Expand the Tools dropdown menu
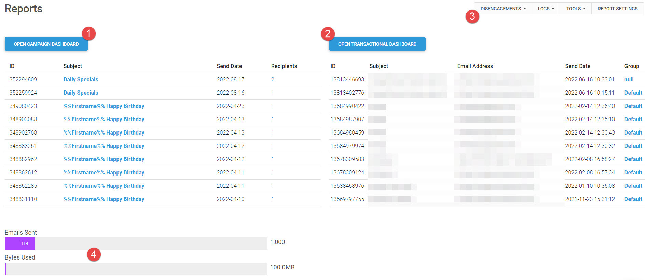648x280 pixels. [x=576, y=9]
